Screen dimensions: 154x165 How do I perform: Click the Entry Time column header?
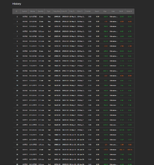pyautogui.click(x=73, y=11)
